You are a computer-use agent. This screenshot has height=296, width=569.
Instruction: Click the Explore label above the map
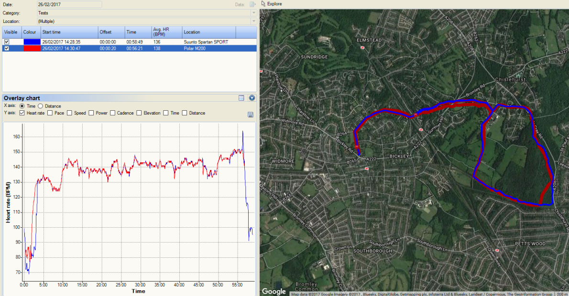tap(274, 4)
